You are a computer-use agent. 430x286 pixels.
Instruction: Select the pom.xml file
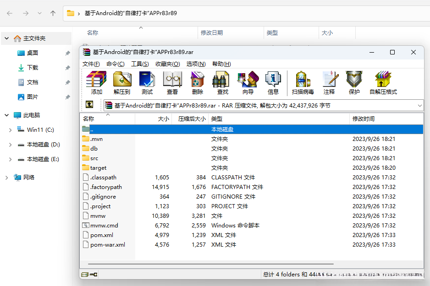click(x=252, y=235)
